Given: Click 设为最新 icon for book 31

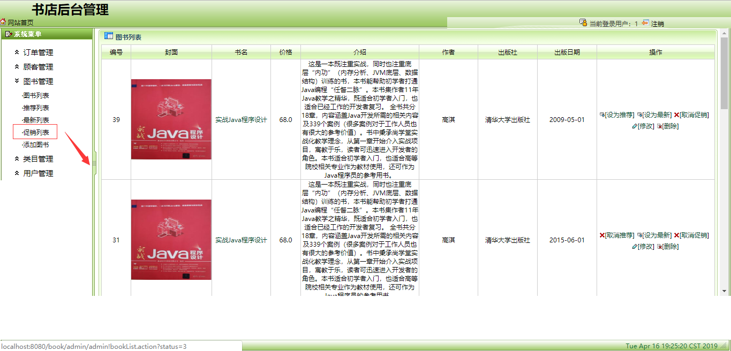Looking at the screenshot, I should click(639, 235).
